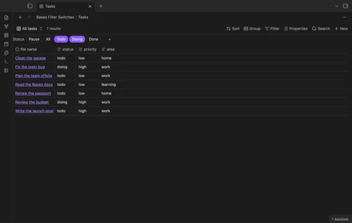Image resolution: width=352 pixels, height=223 pixels.
Task: Open the Read the Bases docs note
Action: click(x=34, y=85)
